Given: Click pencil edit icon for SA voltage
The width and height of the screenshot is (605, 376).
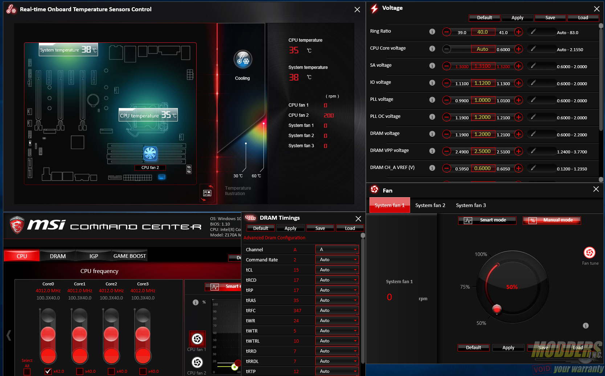Looking at the screenshot, I should (533, 66).
